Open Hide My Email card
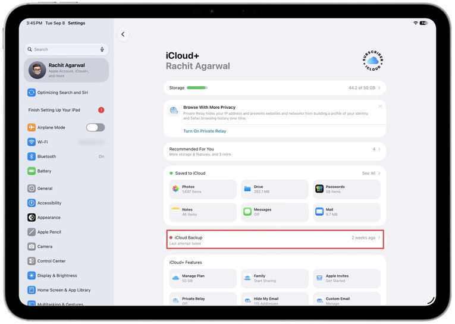The width and height of the screenshot is (455, 324). pyautogui.click(x=275, y=299)
